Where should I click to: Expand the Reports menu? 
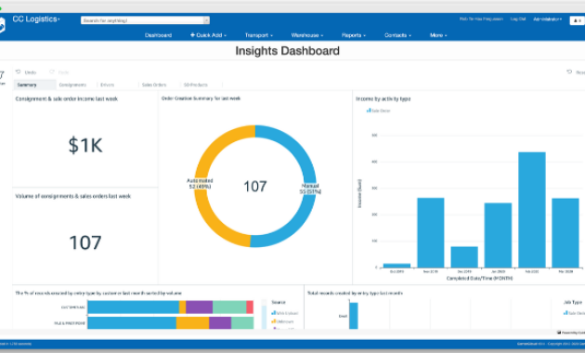point(353,35)
